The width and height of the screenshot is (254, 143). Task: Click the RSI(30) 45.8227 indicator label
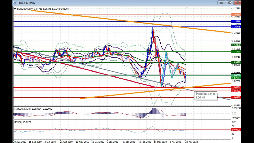(23, 122)
